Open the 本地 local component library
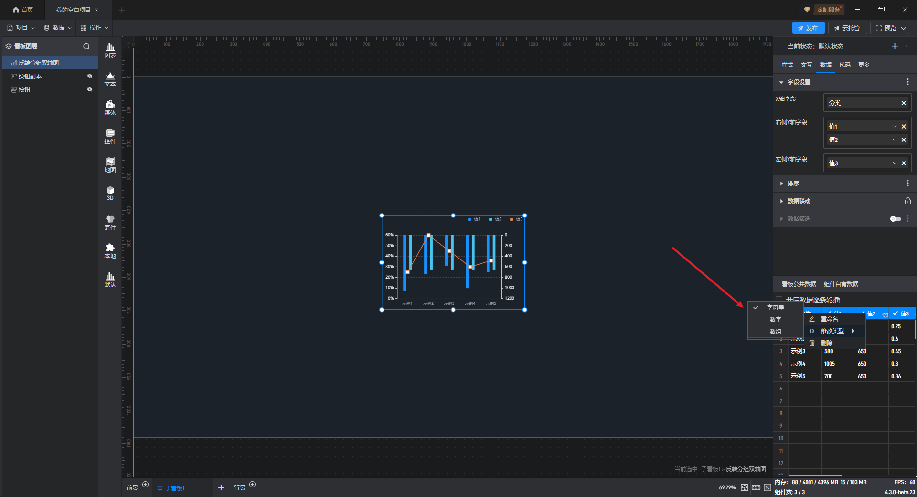Viewport: 917px width, 497px height. click(x=110, y=251)
